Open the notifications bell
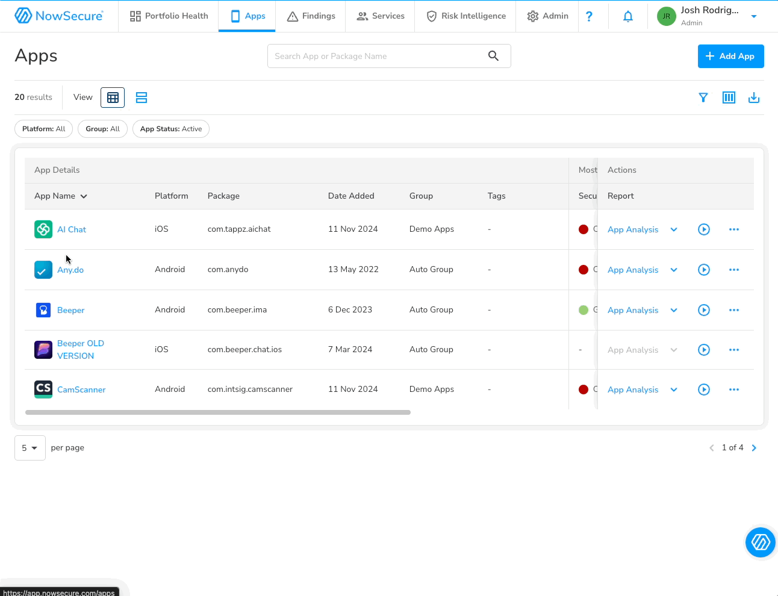The image size is (778, 596). point(628,16)
